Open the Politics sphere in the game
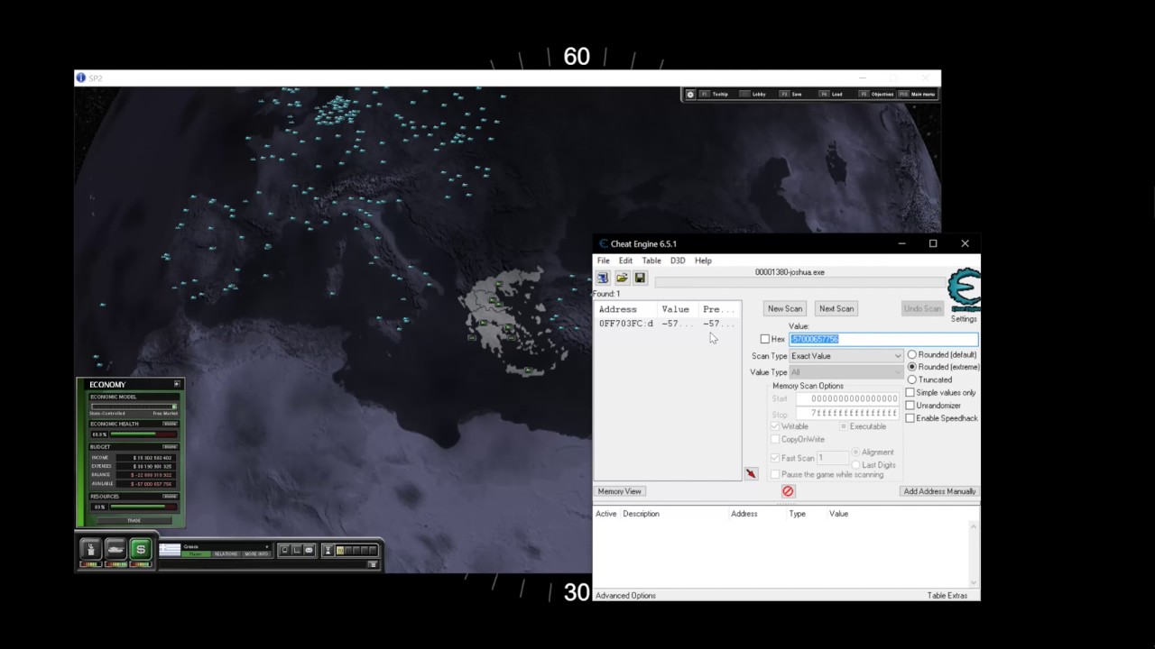The width and height of the screenshot is (1155, 649). (x=90, y=548)
